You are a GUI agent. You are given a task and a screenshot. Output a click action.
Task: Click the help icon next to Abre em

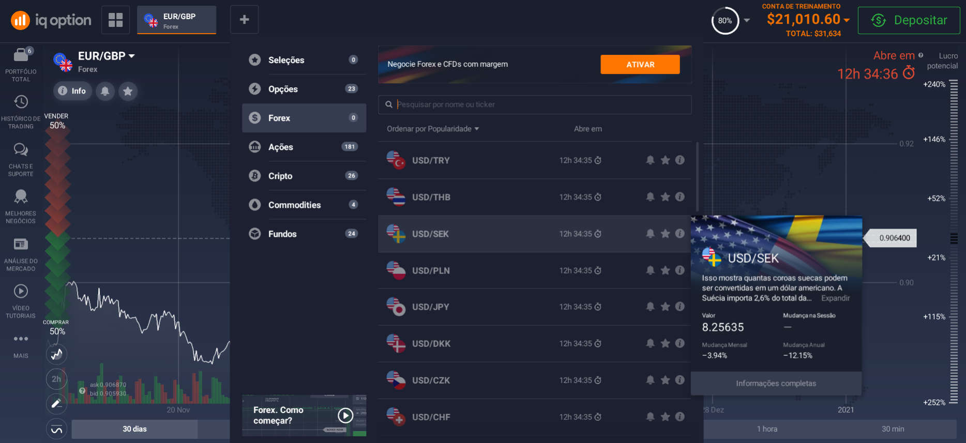click(x=920, y=55)
